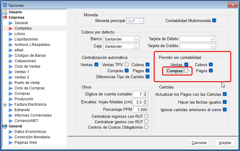This screenshot has width=240, height=151.
Task: Click the Empresa house icon
Action: 5,18
